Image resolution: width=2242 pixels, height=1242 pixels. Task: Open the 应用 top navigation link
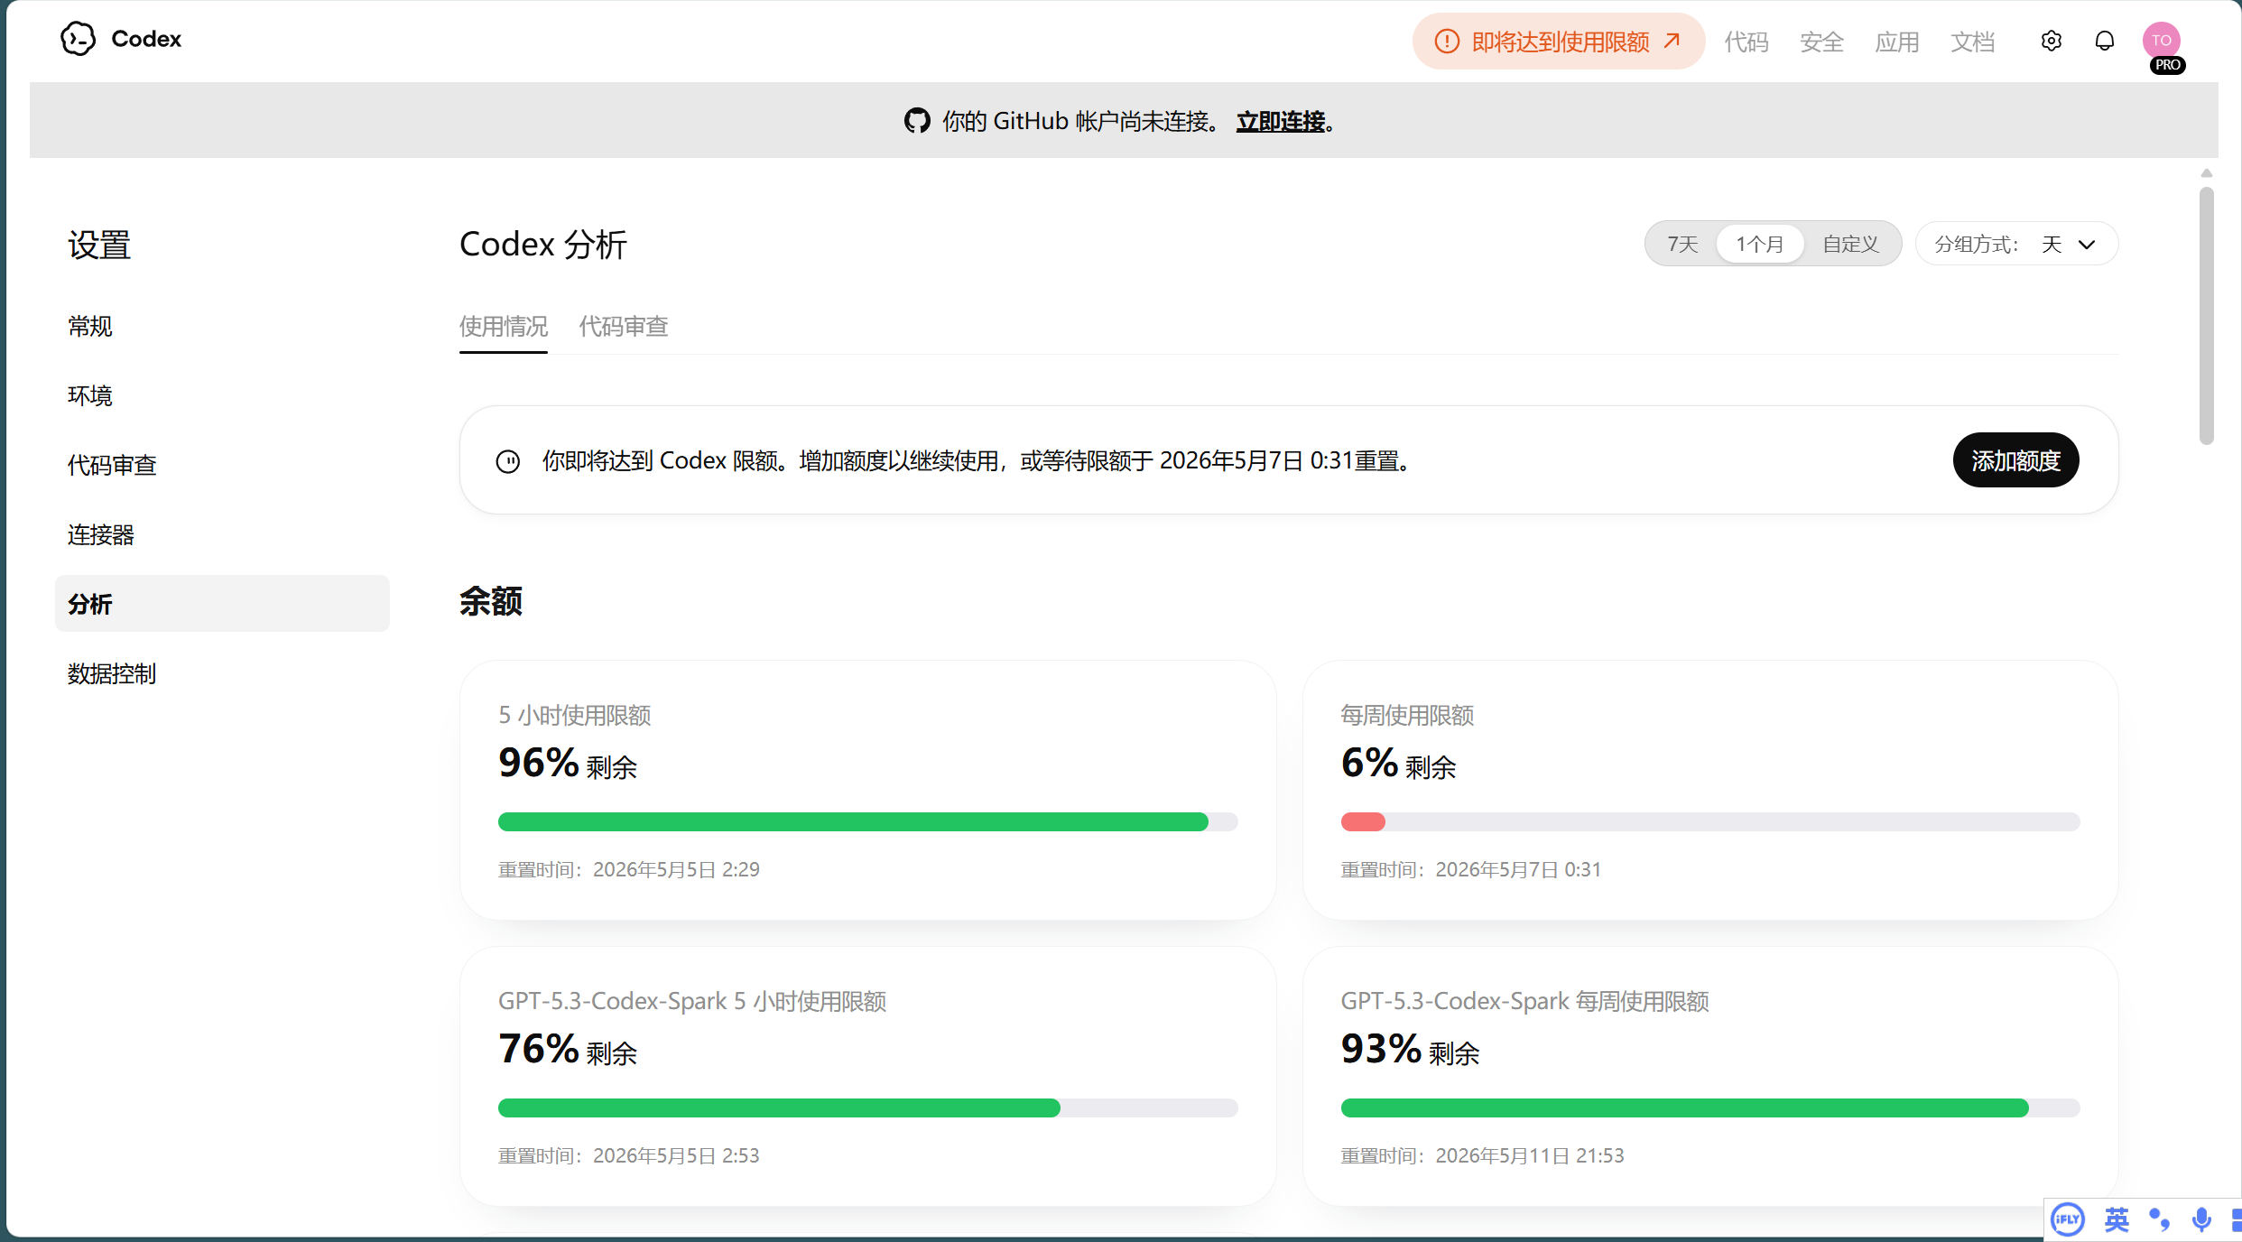click(1897, 42)
